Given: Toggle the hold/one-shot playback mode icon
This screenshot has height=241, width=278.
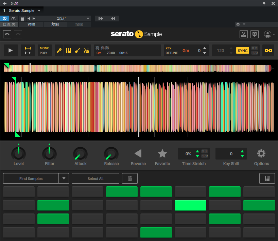Looking at the screenshot, I should 28,51.
